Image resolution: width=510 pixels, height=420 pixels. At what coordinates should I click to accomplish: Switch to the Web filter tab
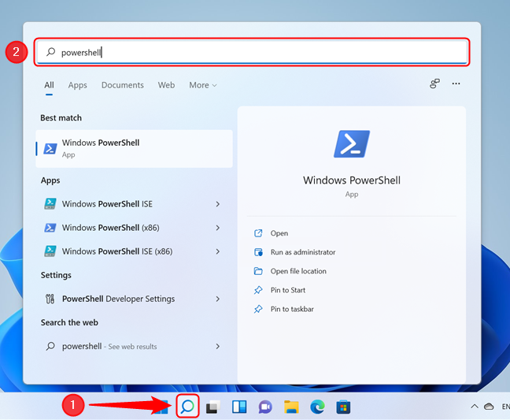click(166, 85)
